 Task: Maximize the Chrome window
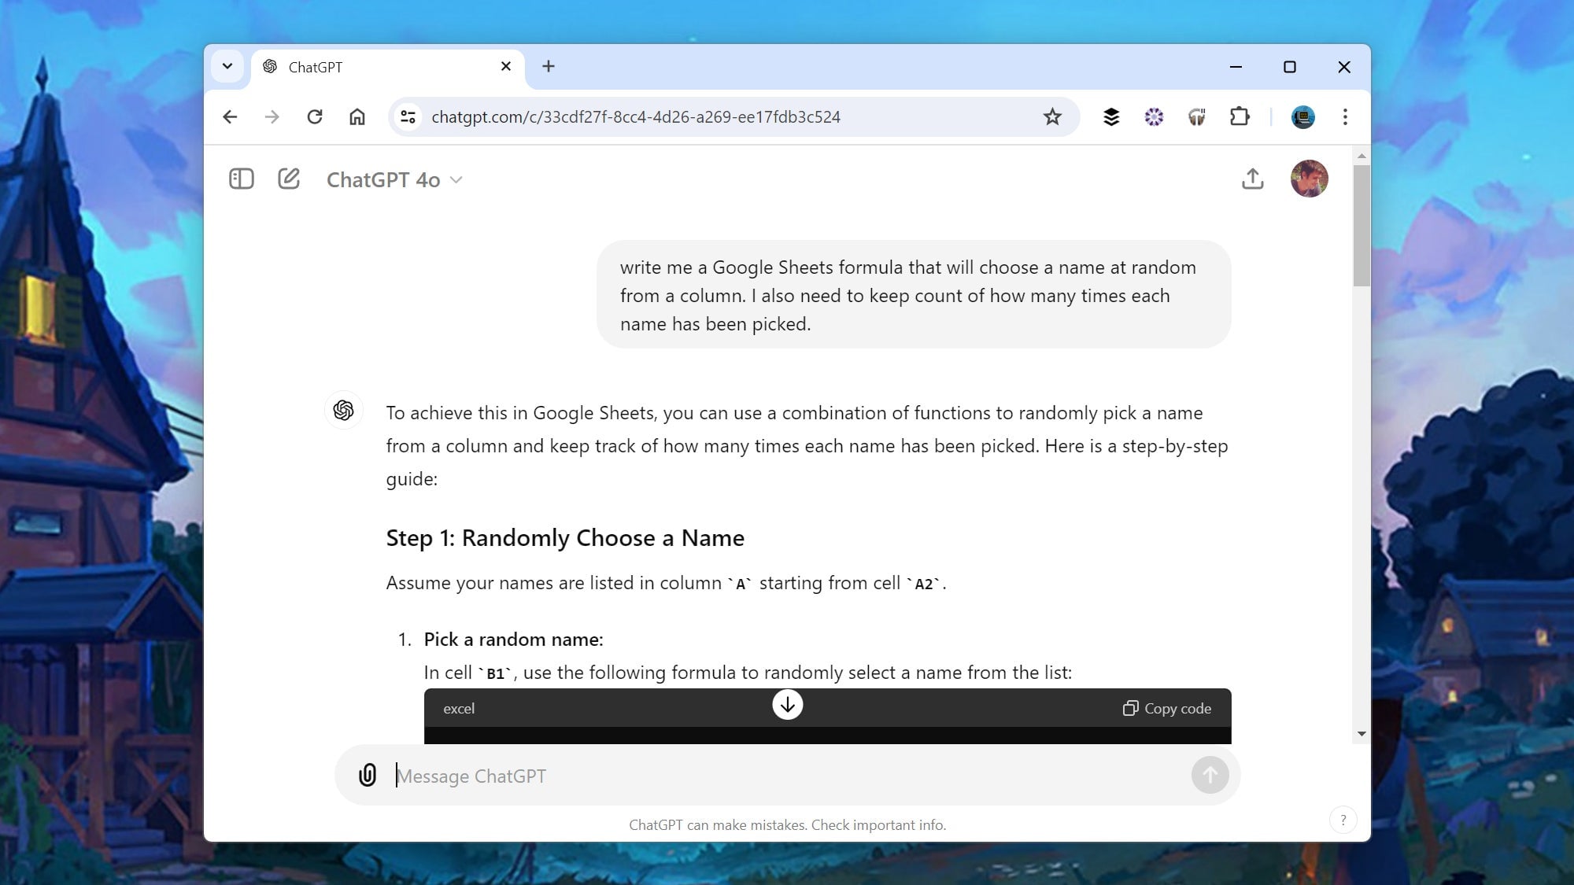pos(1289,67)
